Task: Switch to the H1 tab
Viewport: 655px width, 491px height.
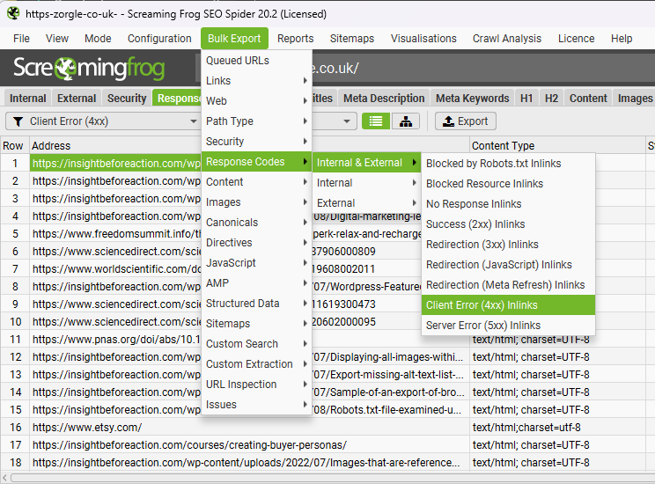Action: pyautogui.click(x=526, y=99)
